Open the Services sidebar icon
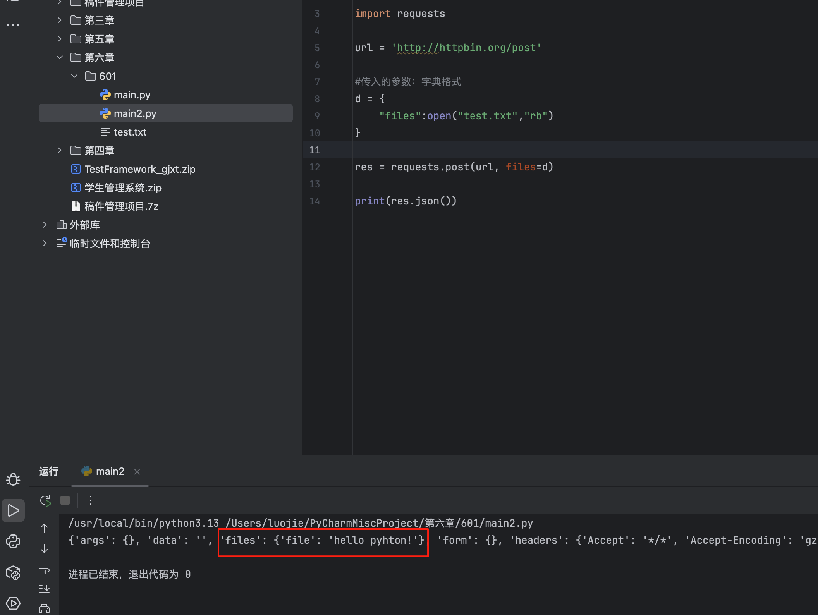 13,603
